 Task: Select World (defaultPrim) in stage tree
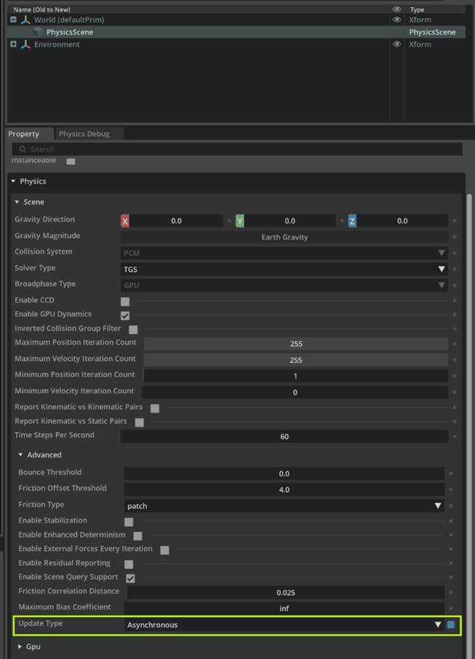(69, 20)
